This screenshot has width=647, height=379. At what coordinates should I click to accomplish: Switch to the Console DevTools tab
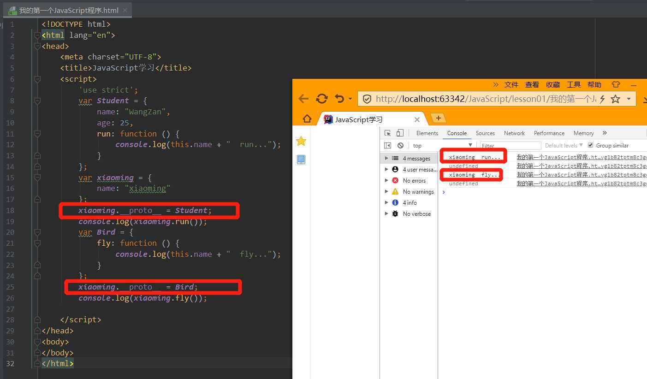click(457, 133)
